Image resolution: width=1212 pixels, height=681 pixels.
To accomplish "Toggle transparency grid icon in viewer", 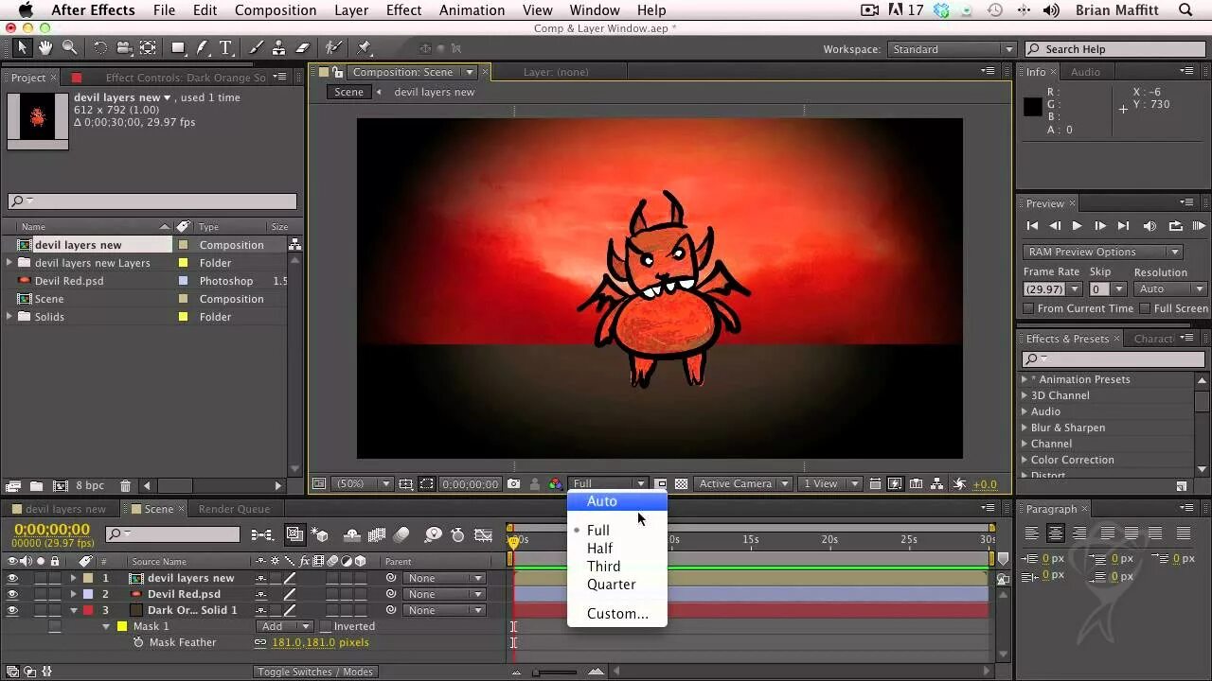I will [681, 483].
